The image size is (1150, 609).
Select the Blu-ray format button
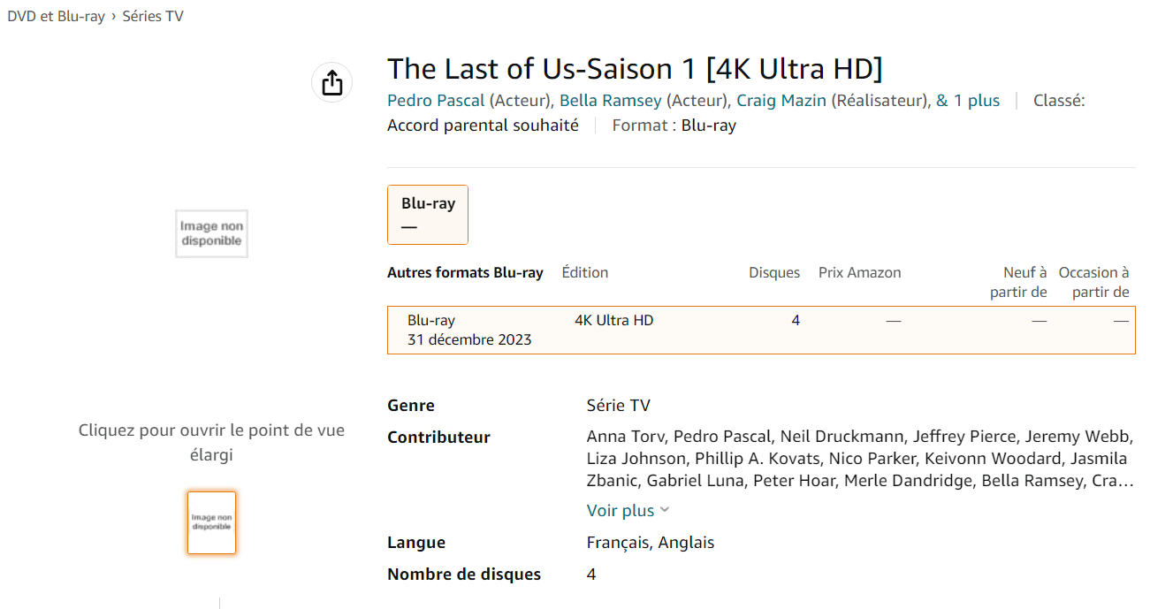428,214
